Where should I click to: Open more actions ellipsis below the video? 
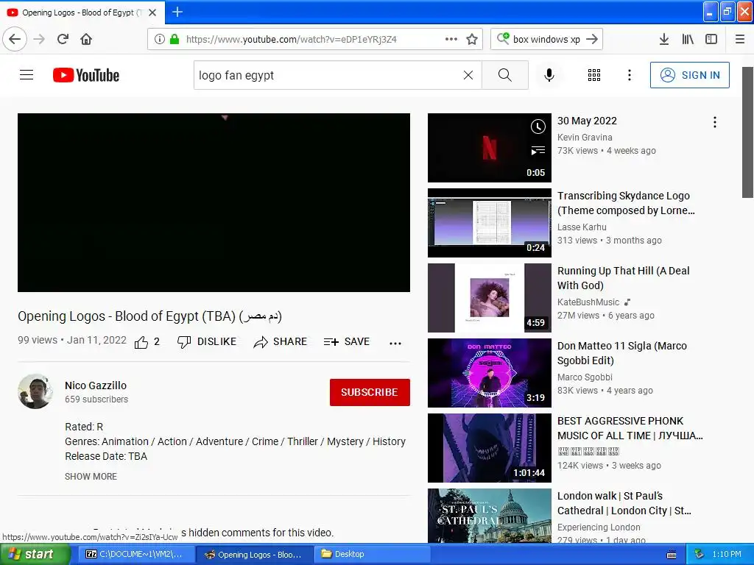395,343
